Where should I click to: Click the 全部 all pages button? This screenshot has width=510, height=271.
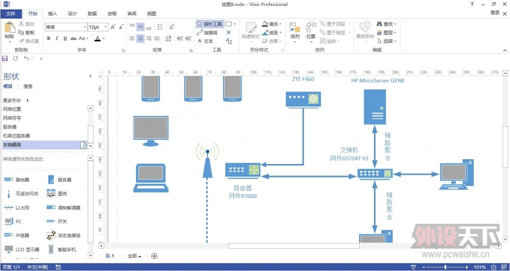pos(134,256)
